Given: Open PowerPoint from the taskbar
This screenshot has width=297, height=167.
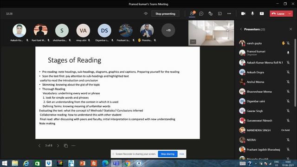Looking at the screenshot, I should pyautogui.click(x=83, y=163).
